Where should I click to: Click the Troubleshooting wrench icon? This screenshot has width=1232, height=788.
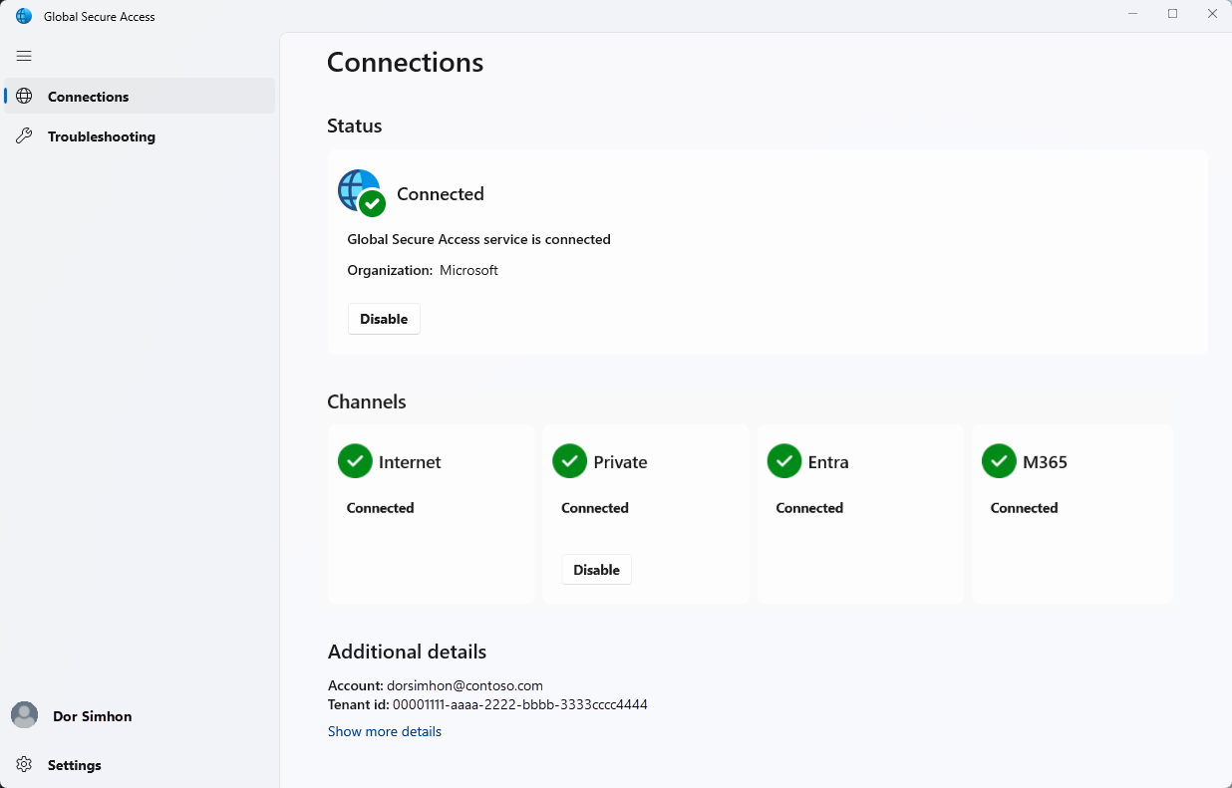(25, 135)
